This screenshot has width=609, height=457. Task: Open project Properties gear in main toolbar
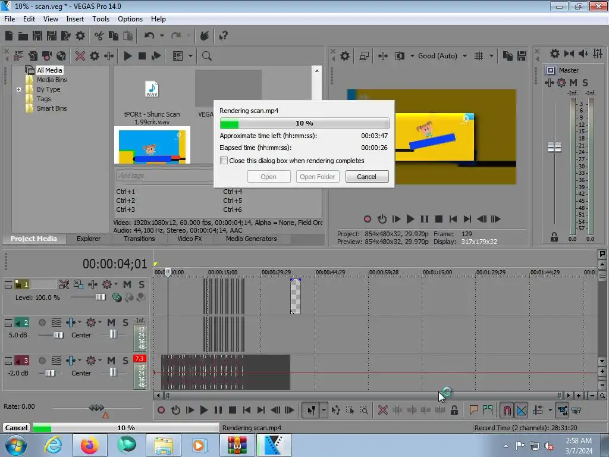tap(80, 36)
